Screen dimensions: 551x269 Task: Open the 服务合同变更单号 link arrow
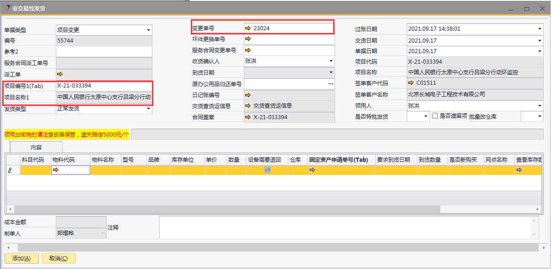point(248,50)
